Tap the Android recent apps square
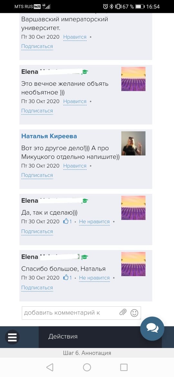174x377 pixels. [x=124, y=367]
